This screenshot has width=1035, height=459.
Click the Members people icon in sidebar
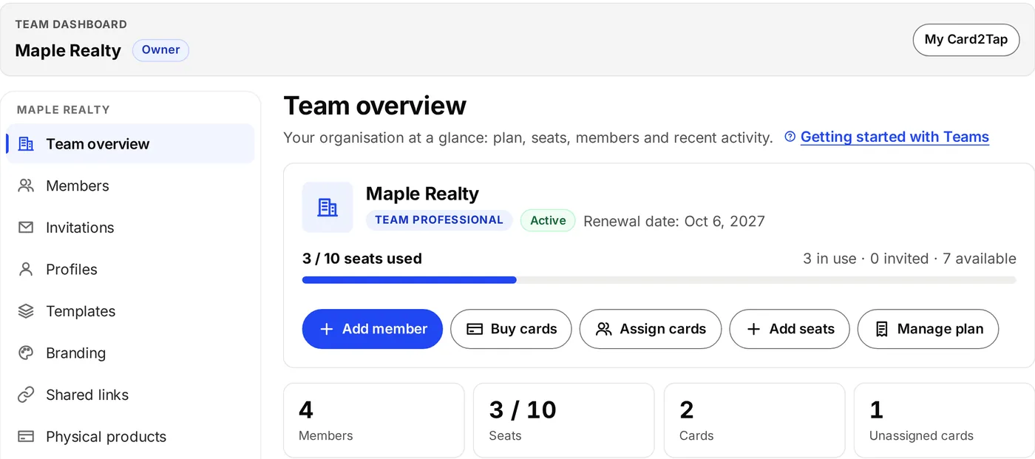[x=26, y=186]
